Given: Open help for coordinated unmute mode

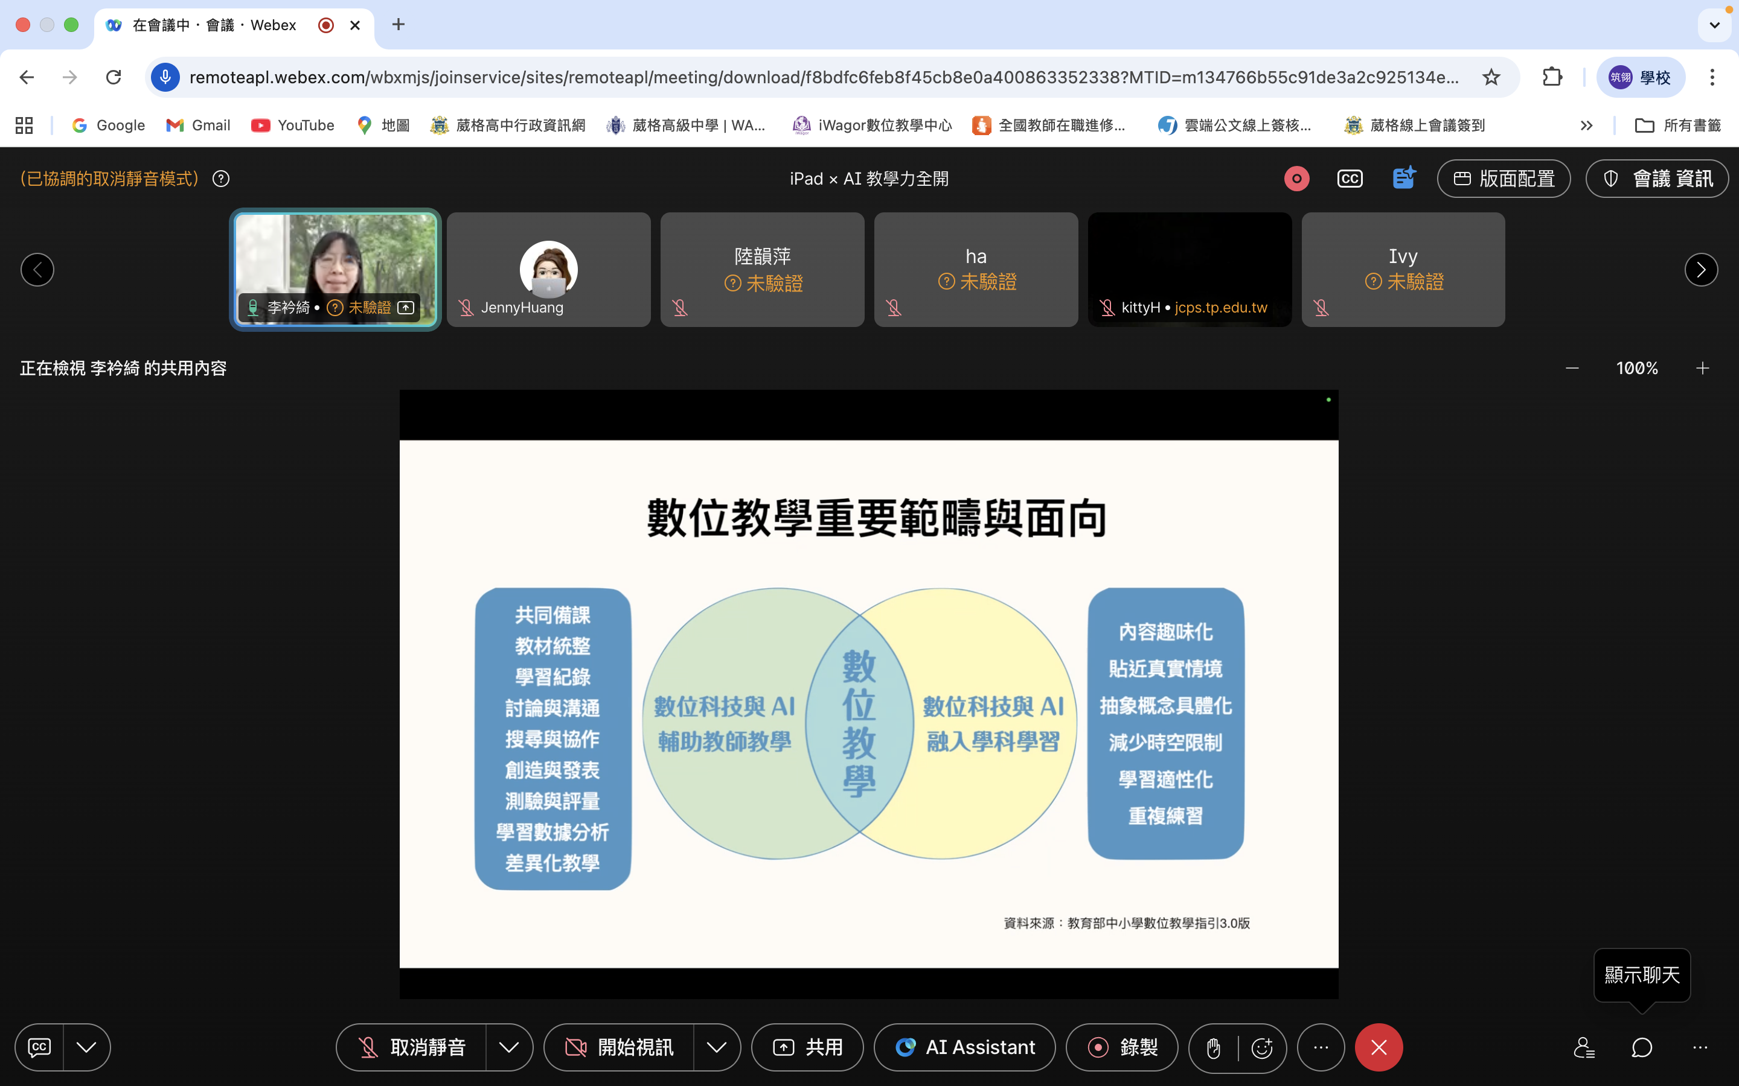Looking at the screenshot, I should coord(222,179).
